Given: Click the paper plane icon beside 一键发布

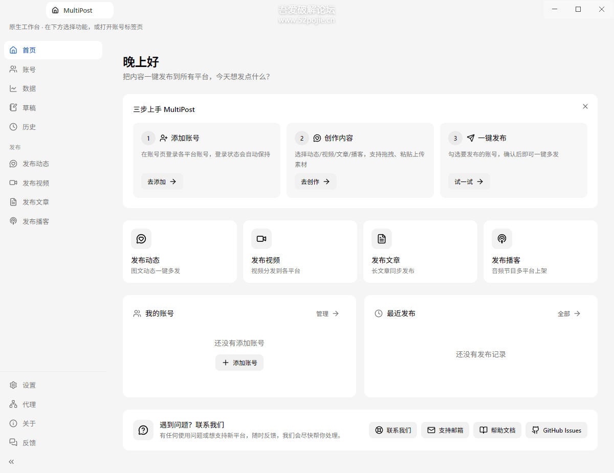Looking at the screenshot, I should [x=471, y=138].
